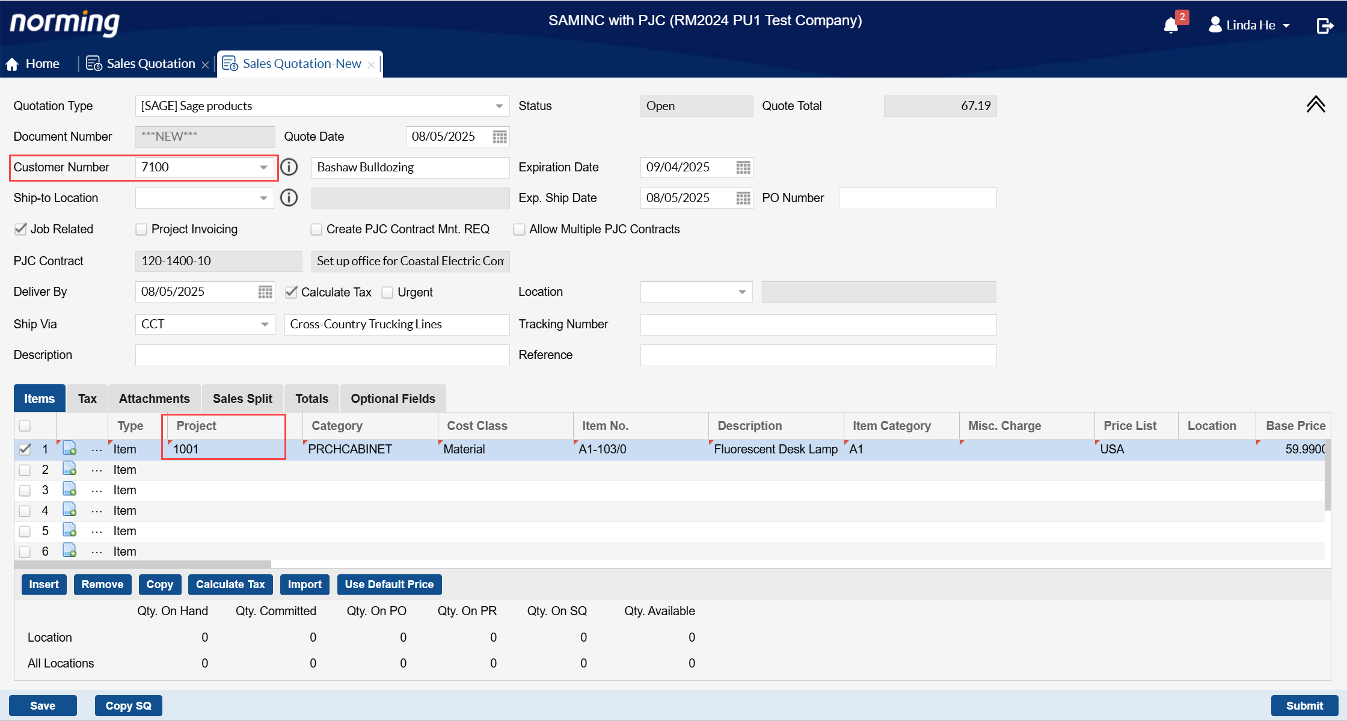Click the grid vertical scrollbar

pyautogui.click(x=1327, y=475)
